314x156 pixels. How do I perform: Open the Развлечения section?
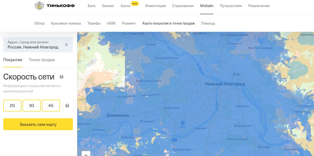click(259, 6)
